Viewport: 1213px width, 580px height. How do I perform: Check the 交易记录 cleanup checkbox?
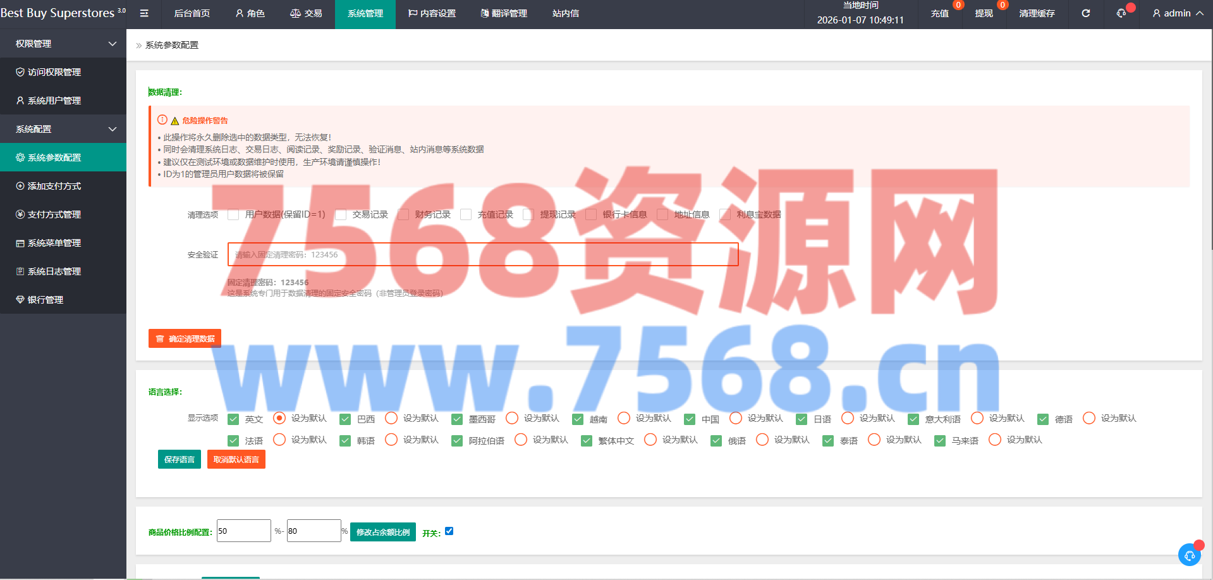(x=341, y=215)
